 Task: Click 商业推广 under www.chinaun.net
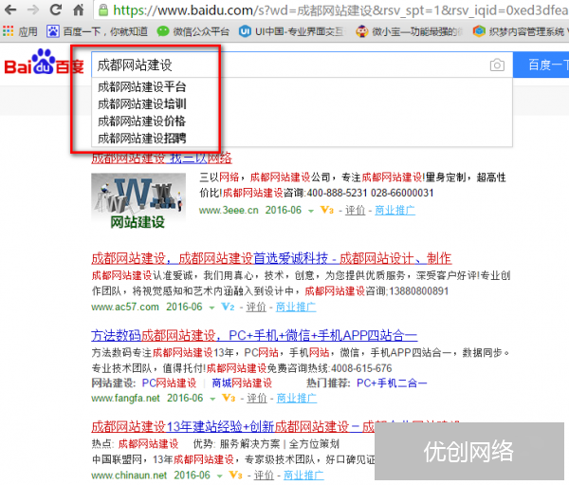coord(303,475)
